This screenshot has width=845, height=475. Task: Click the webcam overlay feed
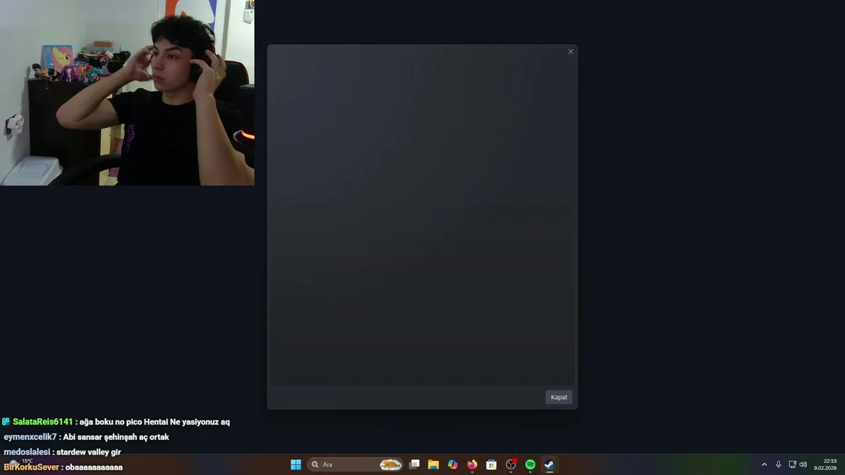pyautogui.click(x=127, y=92)
